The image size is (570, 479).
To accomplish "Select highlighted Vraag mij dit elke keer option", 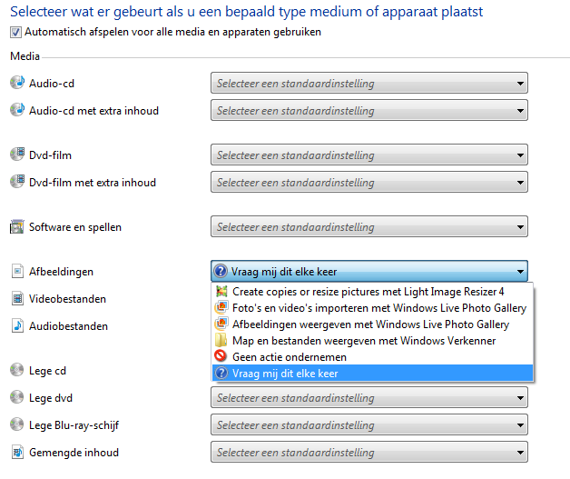I will (372, 373).
